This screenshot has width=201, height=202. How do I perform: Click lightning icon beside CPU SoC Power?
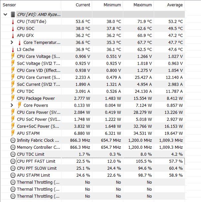tap(13, 119)
